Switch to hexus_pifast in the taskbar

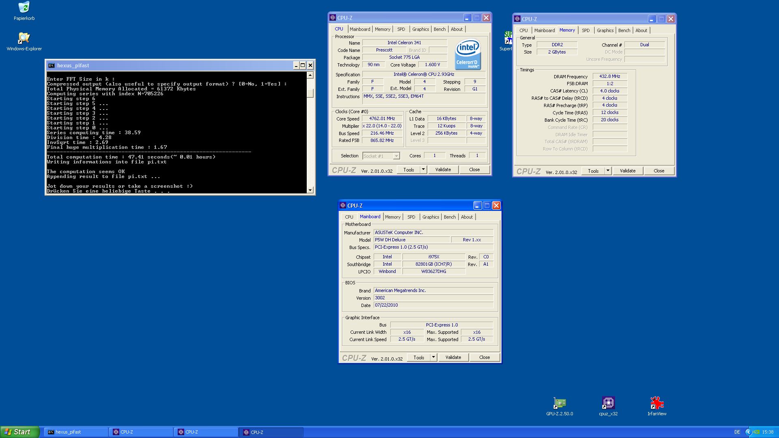pyautogui.click(x=76, y=432)
